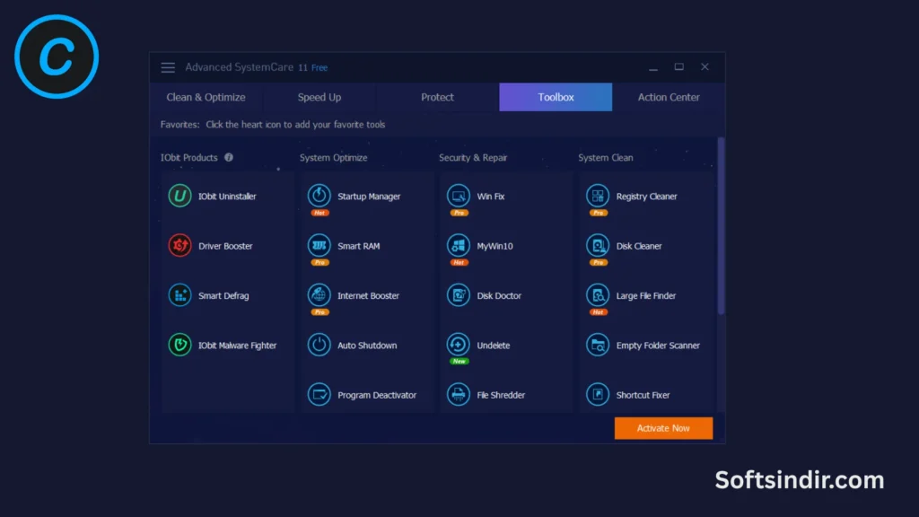Go to the Action Center tab
This screenshot has height=517, width=919.
coord(669,97)
